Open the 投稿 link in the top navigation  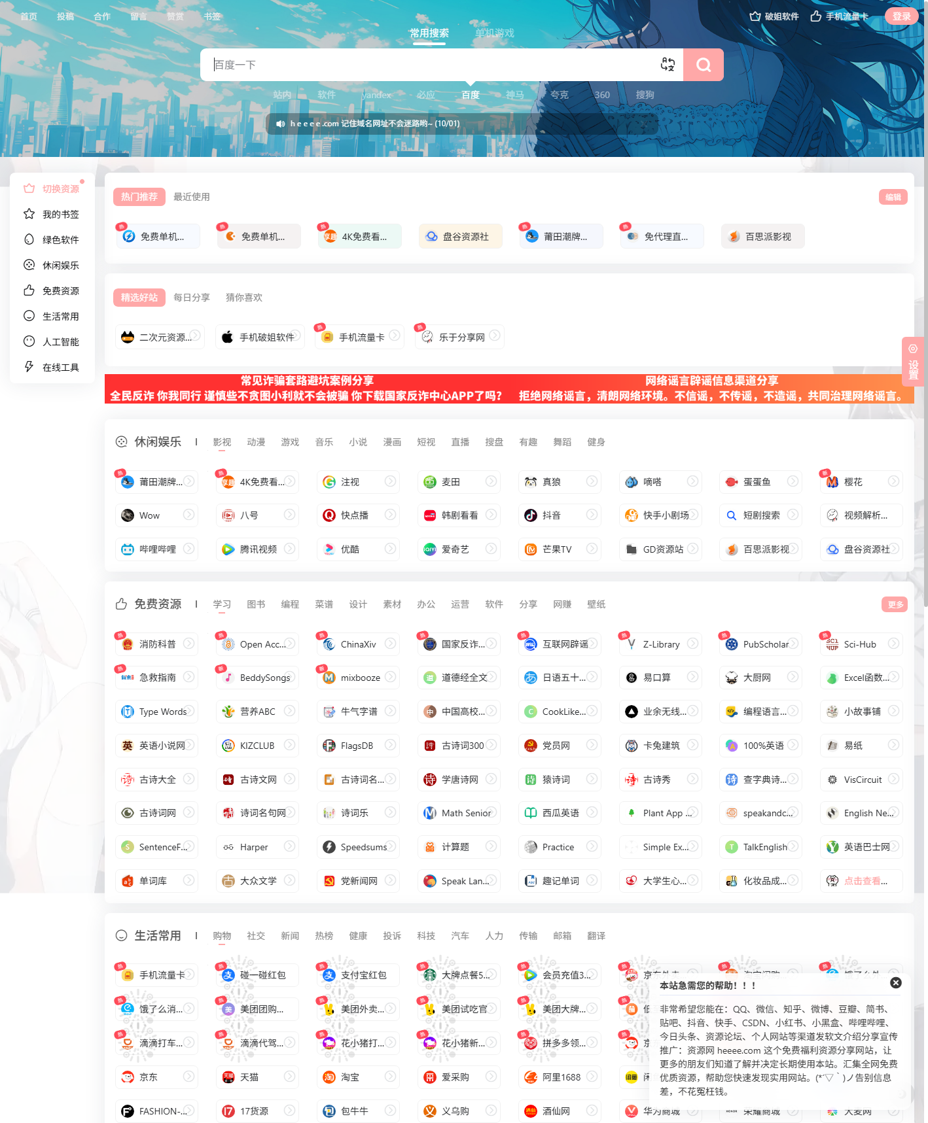tap(65, 16)
